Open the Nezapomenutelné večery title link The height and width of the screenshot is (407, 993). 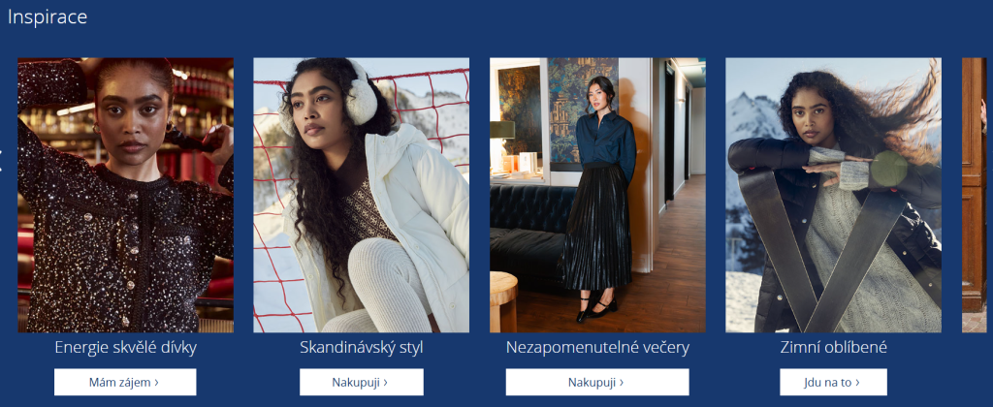[597, 348]
